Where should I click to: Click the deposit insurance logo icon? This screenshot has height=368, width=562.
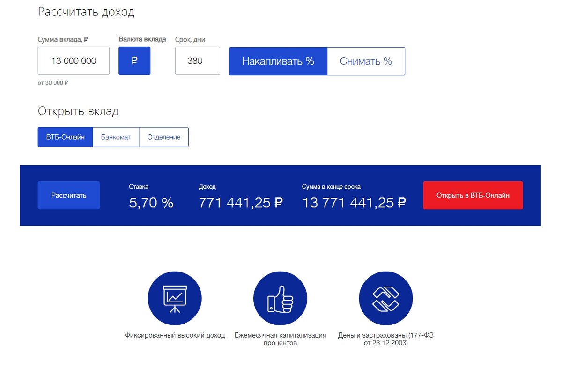385,299
